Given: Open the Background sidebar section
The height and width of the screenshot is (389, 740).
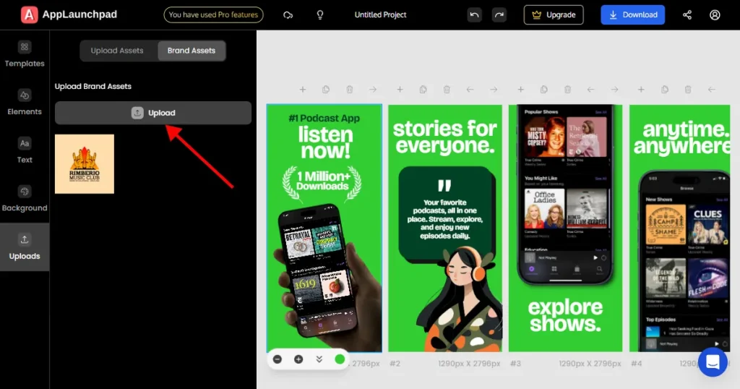Looking at the screenshot, I should click(25, 199).
